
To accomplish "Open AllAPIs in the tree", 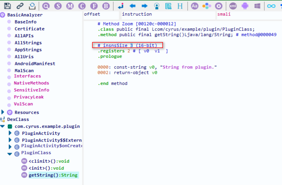I will pyautogui.click(x=24, y=36).
